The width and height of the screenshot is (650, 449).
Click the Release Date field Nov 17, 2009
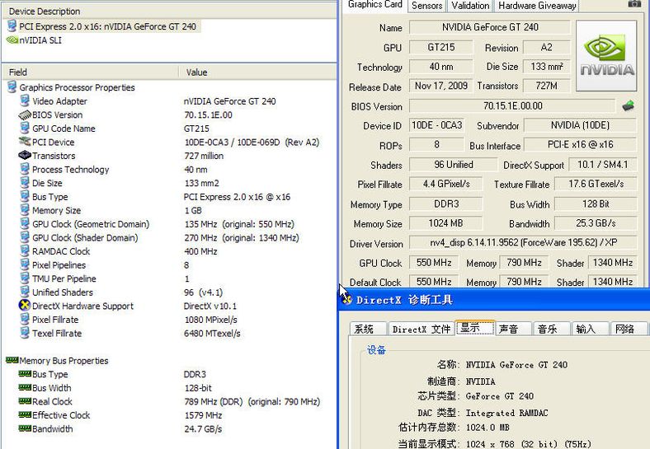click(441, 87)
